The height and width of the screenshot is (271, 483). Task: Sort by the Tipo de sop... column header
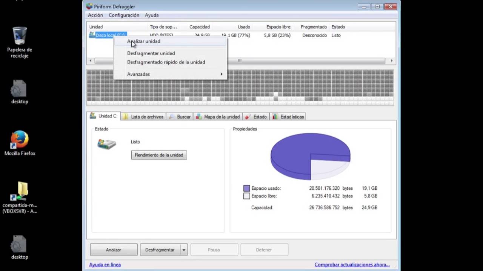163,27
